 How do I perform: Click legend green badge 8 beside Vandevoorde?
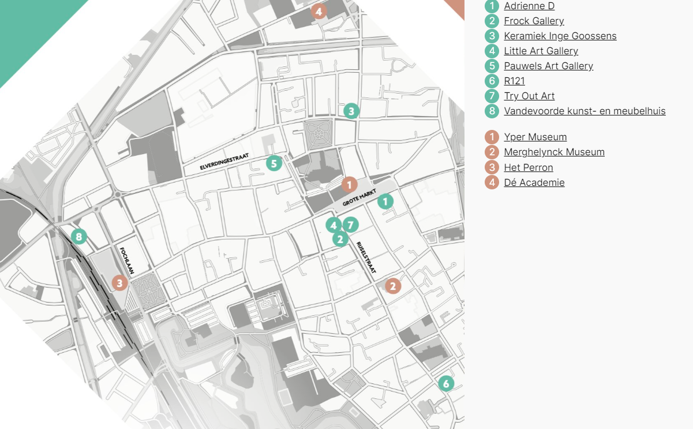[492, 111]
